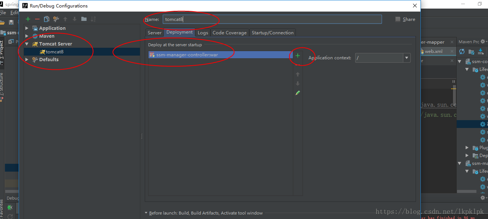Click Generate sources icon in Maven panel
This screenshot has height=219, width=488.
pos(471,51)
